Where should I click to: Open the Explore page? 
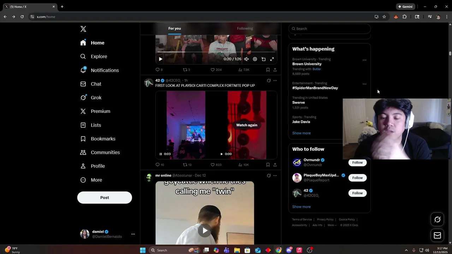tap(94, 56)
